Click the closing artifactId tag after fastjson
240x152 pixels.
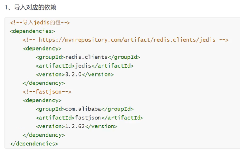(122, 118)
